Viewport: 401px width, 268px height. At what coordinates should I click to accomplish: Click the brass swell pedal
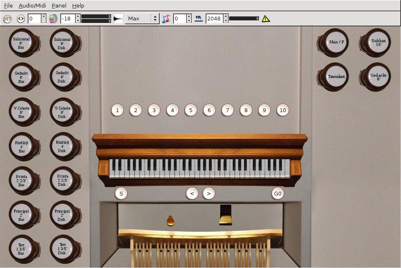click(226, 215)
